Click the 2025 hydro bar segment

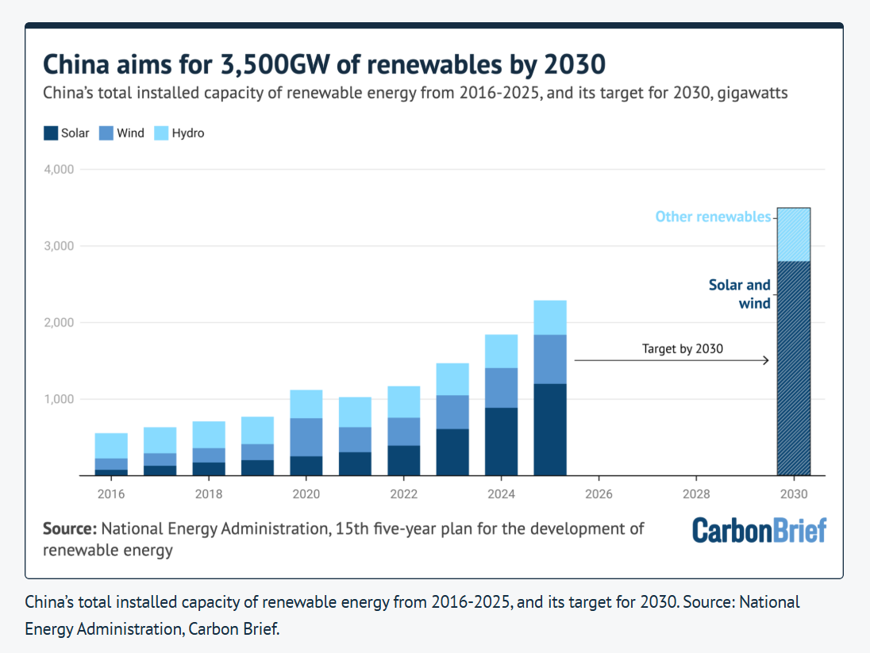tap(550, 318)
